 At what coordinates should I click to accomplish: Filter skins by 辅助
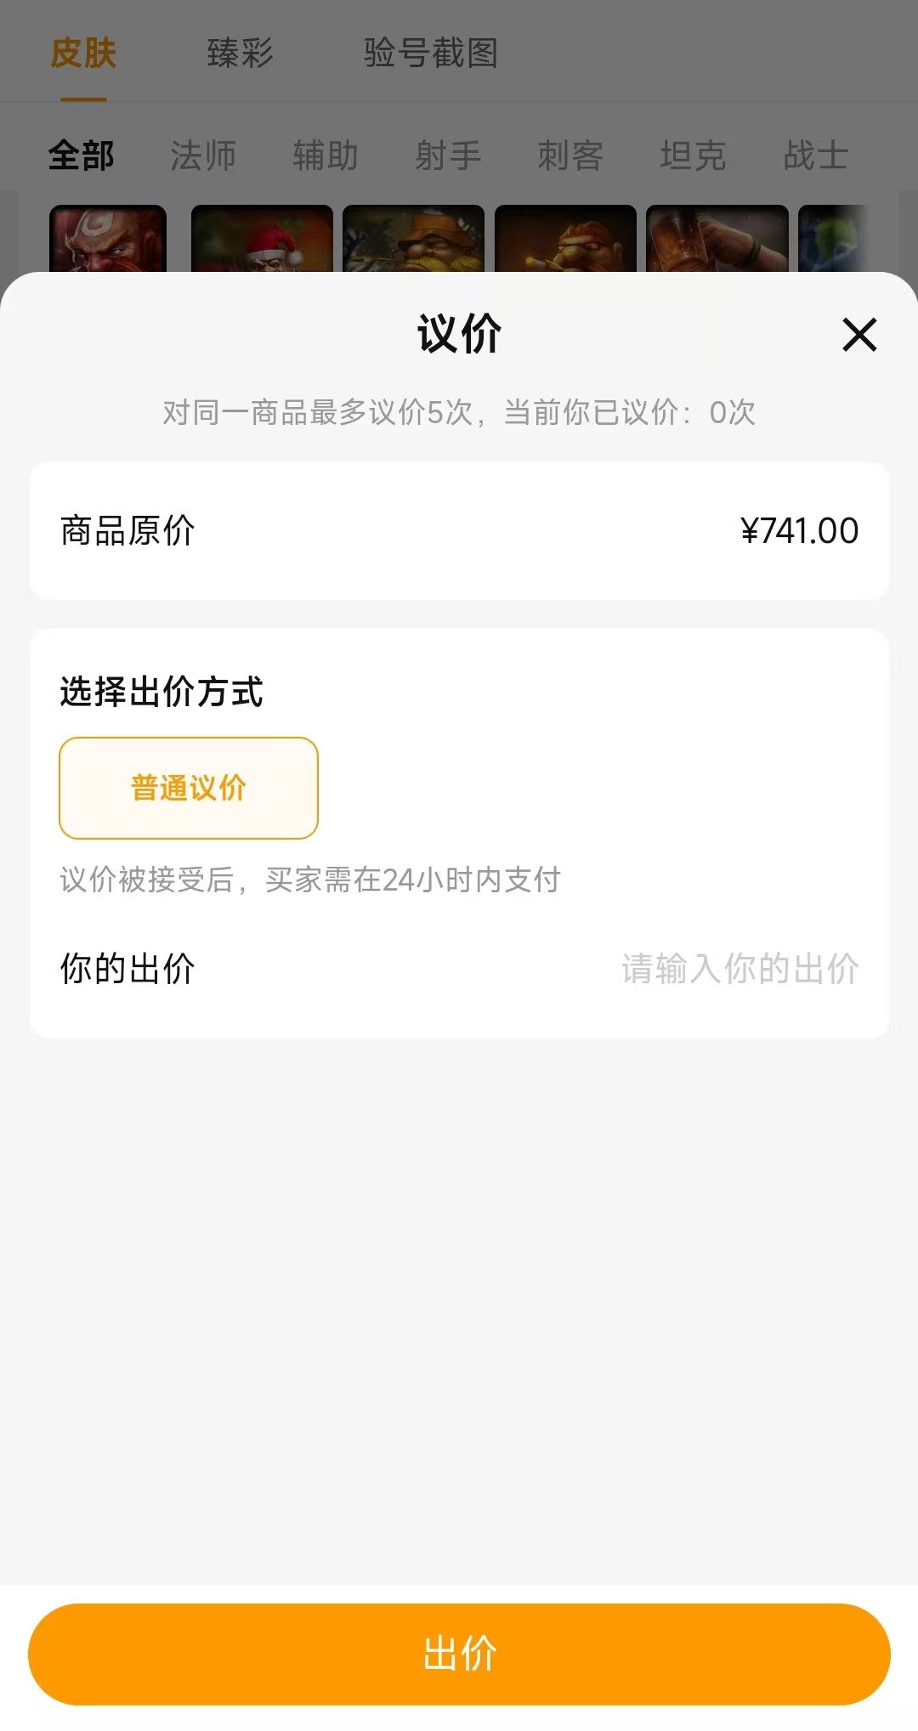(326, 156)
